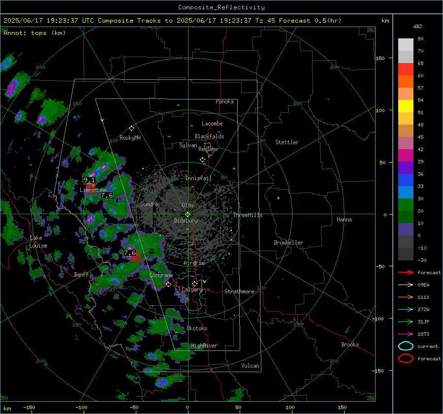The height and width of the screenshot is (414, 443).
Task: Click the Hanna city label
Action: 344,220
